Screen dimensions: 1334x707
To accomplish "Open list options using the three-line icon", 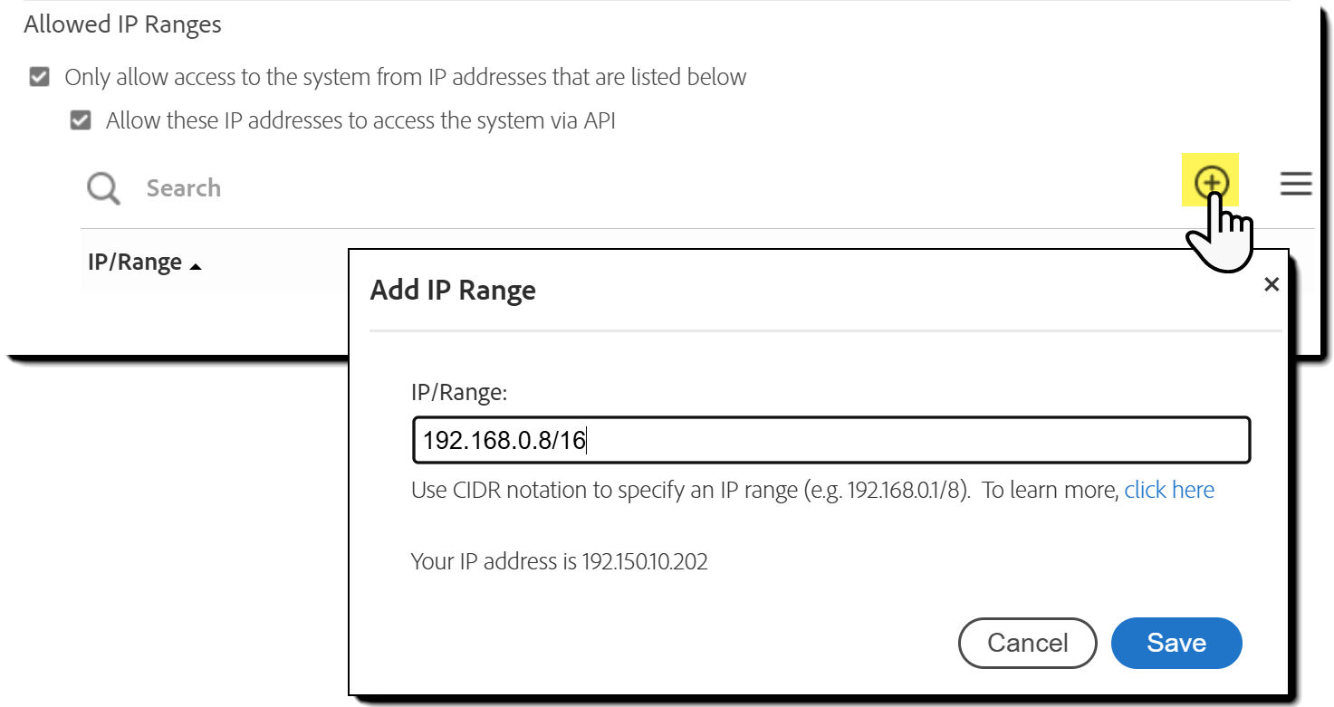I will [x=1297, y=184].
